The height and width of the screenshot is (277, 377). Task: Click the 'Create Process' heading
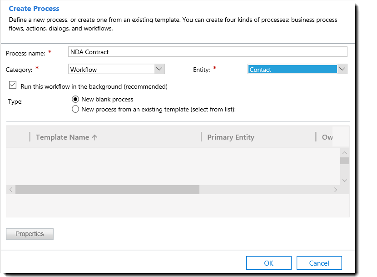pyautogui.click(x=34, y=8)
